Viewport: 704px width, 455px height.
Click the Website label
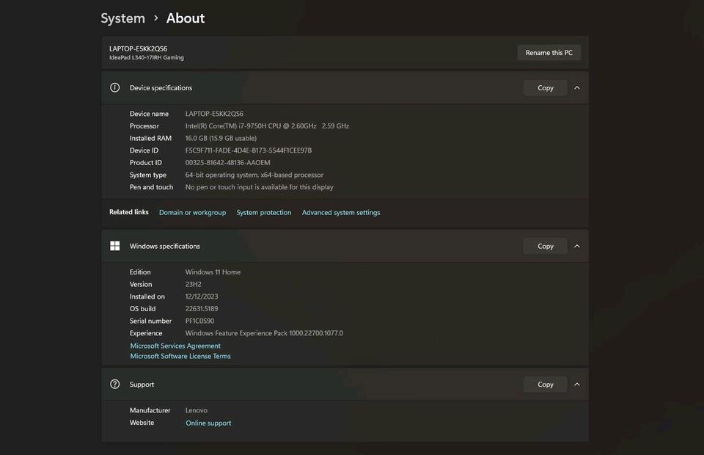pyautogui.click(x=142, y=422)
